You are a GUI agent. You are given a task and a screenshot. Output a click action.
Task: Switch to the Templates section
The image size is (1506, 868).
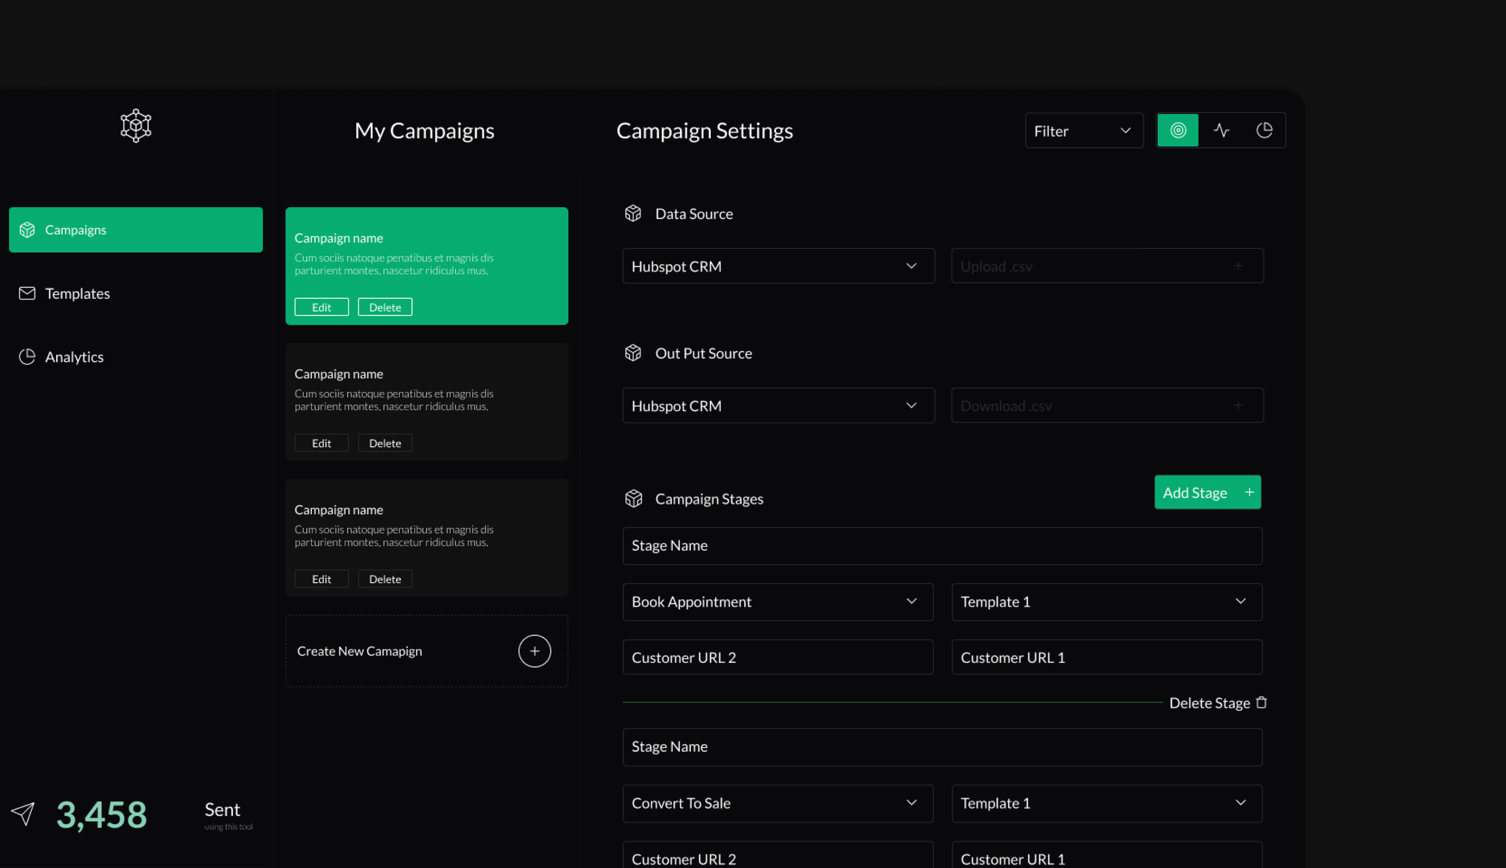pos(78,293)
